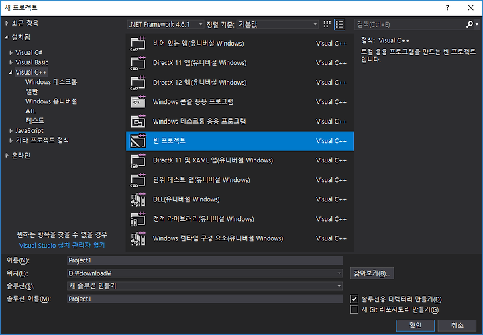Viewport: 483px width, 335px height.
Task: Select the Visual C++ tree label
Action: 31,72
